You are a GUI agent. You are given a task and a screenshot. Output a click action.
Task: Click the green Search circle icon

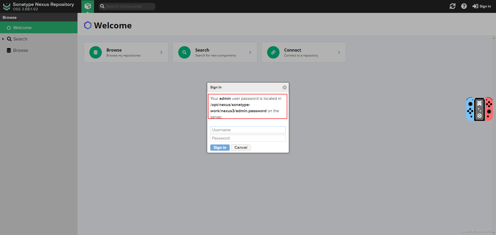[184, 52]
